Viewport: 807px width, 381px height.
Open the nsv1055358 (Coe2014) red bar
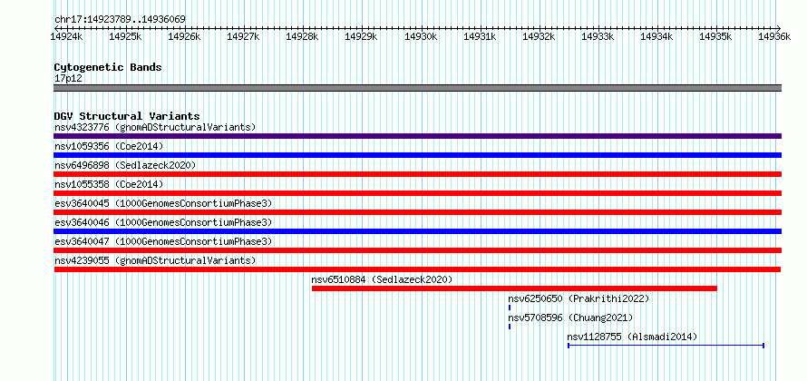pyautogui.click(x=417, y=193)
